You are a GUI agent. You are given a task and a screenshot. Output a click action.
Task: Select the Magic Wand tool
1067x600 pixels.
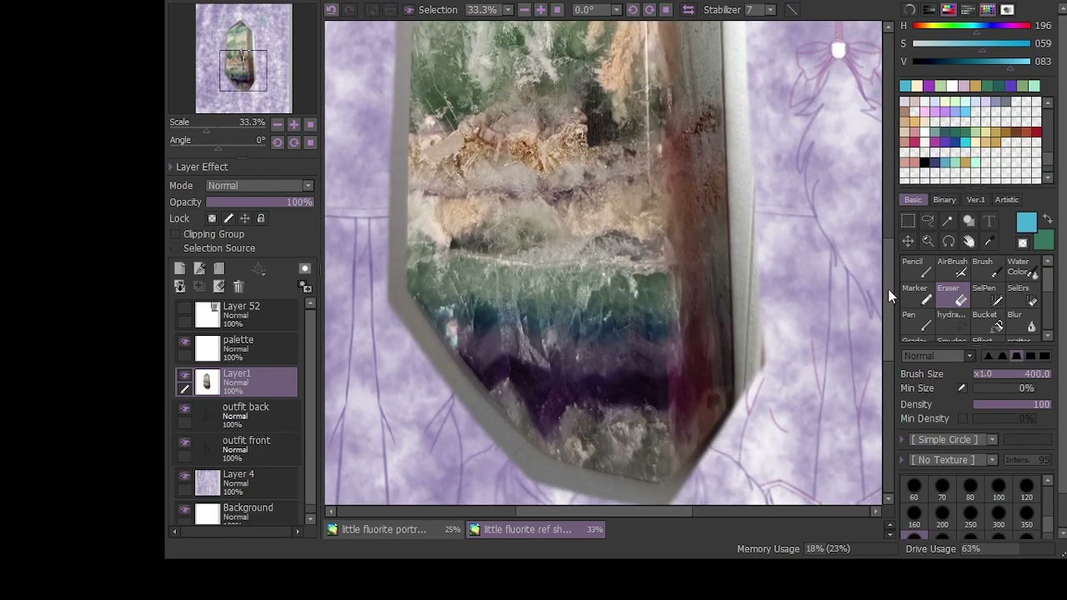(948, 221)
